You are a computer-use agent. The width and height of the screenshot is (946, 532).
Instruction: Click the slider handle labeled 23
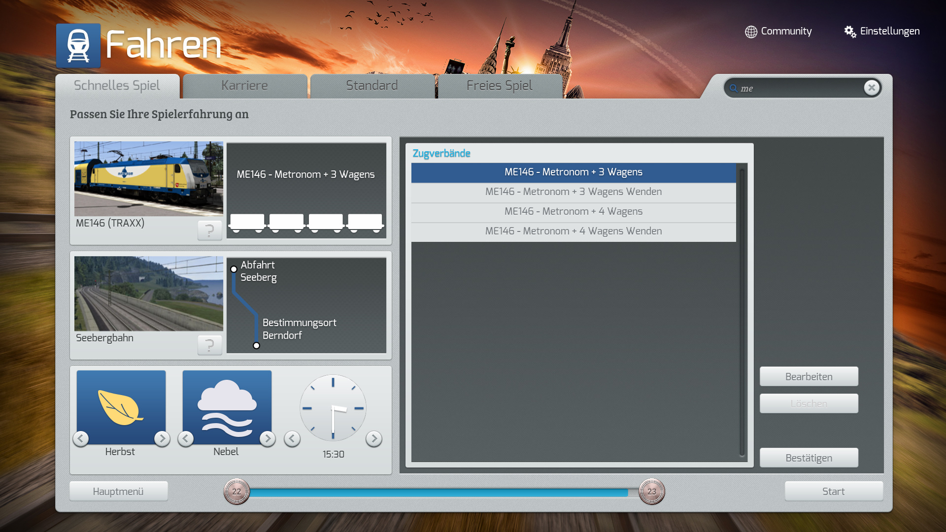pyautogui.click(x=651, y=491)
